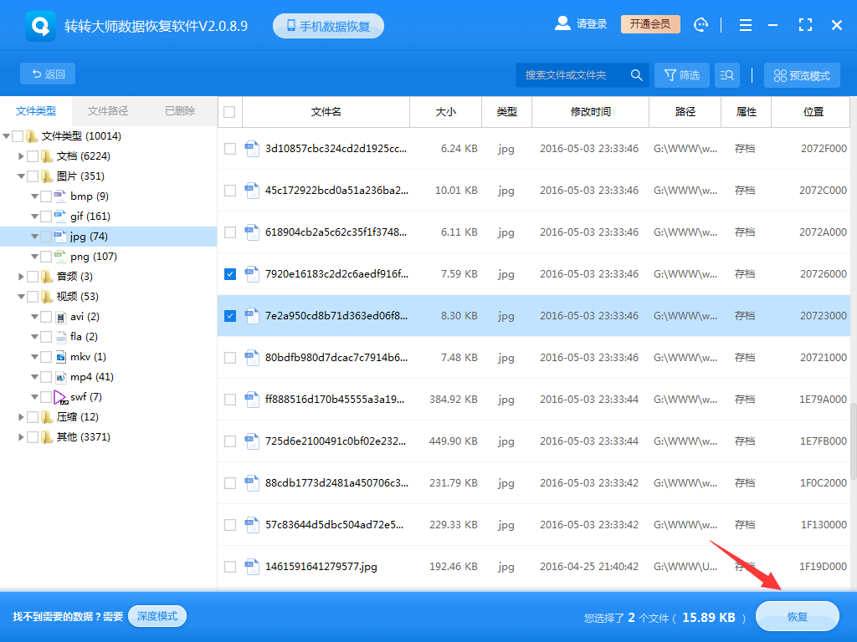The width and height of the screenshot is (857, 642).
Task: Click the 恢复 recover button
Action: click(797, 616)
